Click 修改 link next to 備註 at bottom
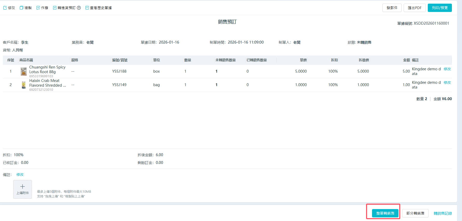Screen dimensions: 462x221 [20, 175]
